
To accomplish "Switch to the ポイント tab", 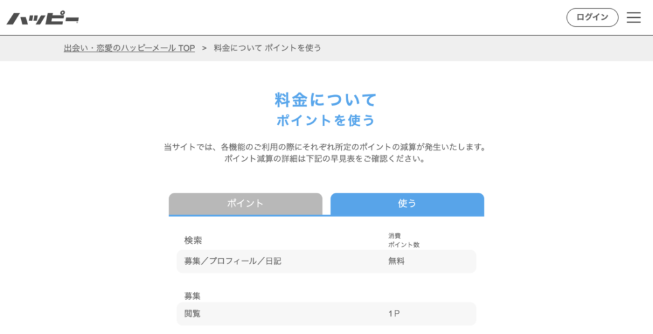I will (246, 204).
